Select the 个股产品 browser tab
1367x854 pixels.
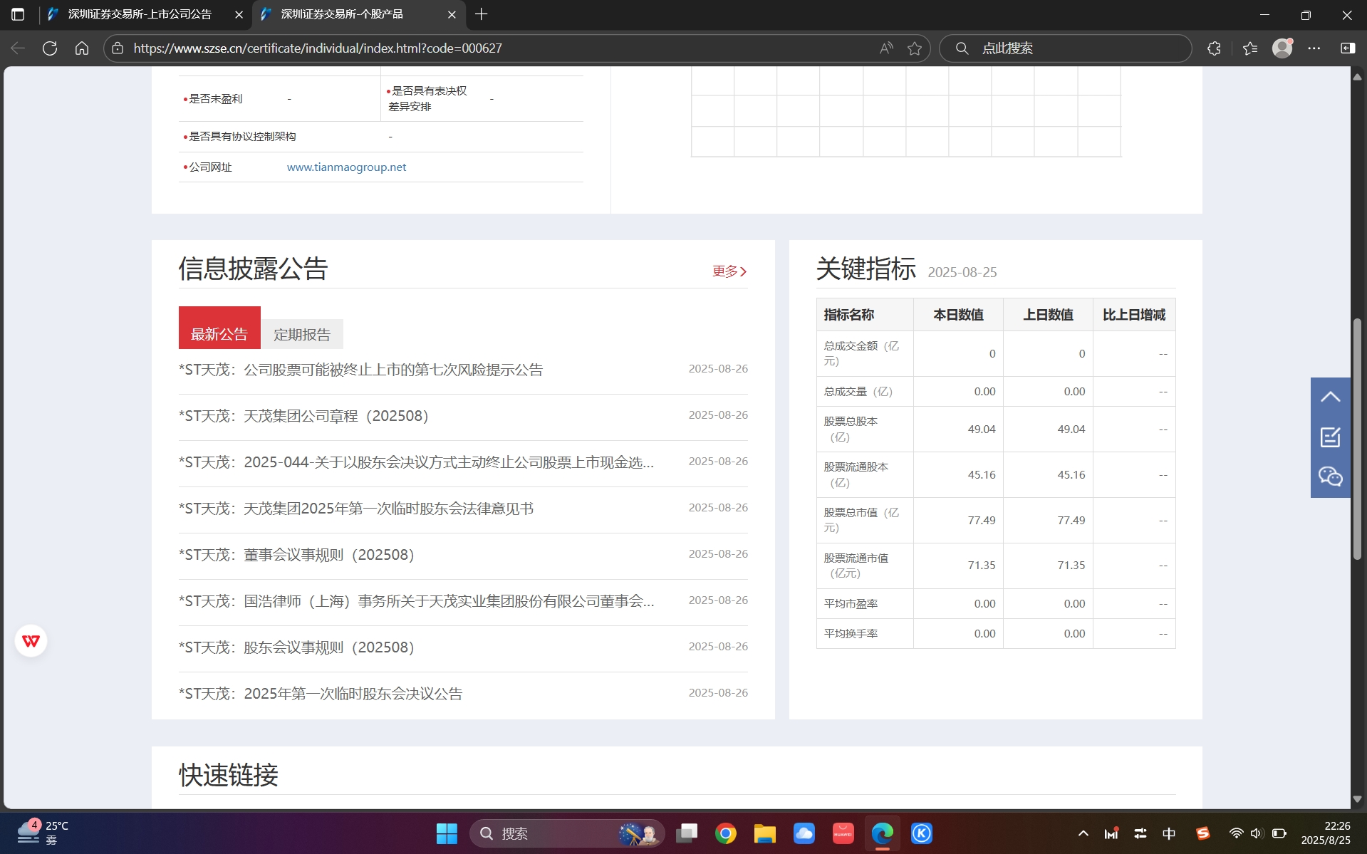[x=342, y=14]
